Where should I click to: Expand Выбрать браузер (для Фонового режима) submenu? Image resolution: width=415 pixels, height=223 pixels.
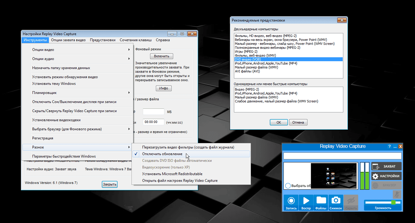77,129
